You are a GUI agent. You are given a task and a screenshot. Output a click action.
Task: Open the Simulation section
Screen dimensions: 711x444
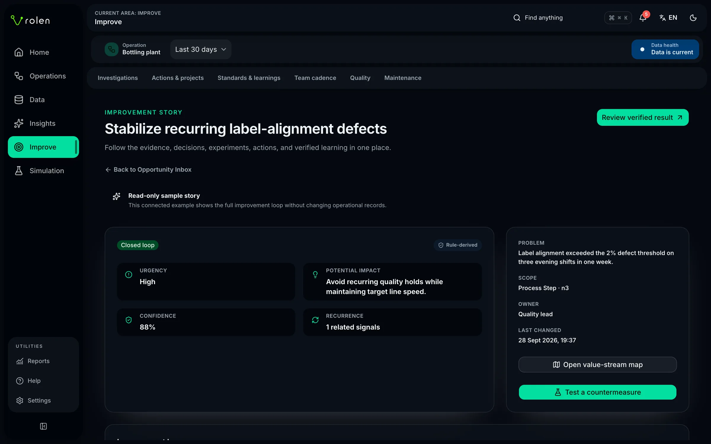43,171
